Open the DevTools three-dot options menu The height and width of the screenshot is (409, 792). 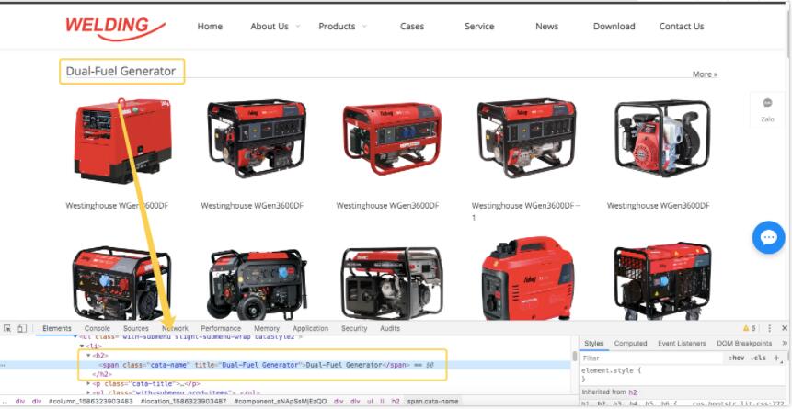[770, 328]
